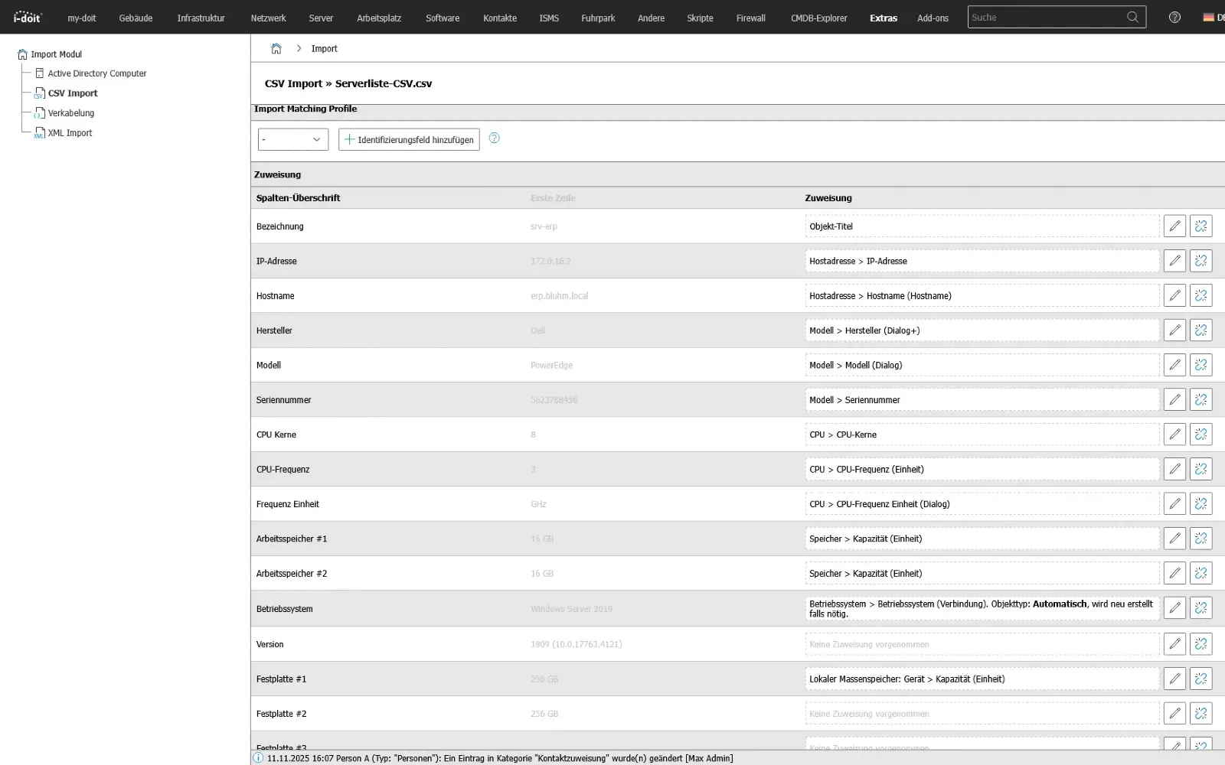Image resolution: width=1225 pixels, height=765 pixels.
Task: Unlink the Festplatte #1 mapping
Action: click(x=1200, y=678)
